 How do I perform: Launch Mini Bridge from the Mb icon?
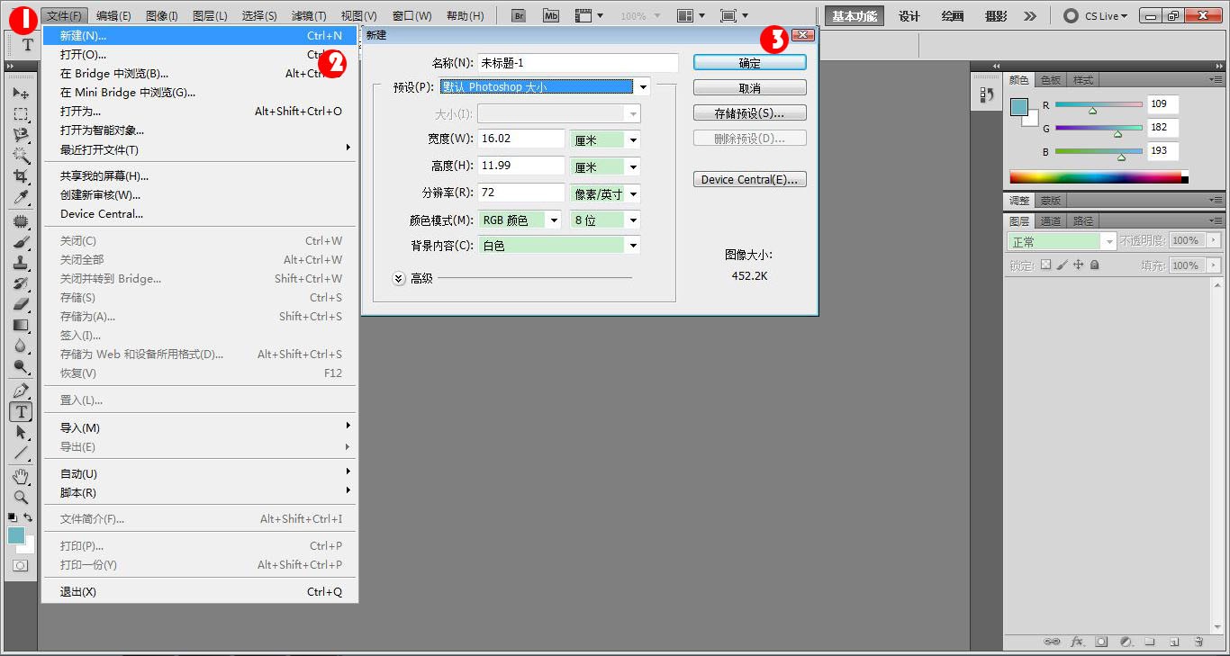tap(551, 16)
